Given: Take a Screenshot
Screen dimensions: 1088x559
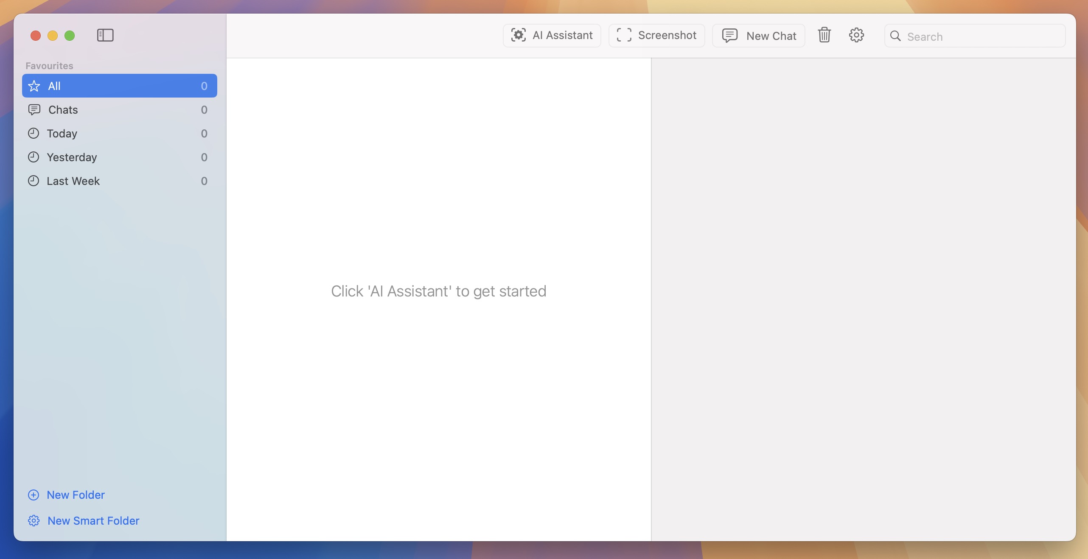Looking at the screenshot, I should (656, 36).
